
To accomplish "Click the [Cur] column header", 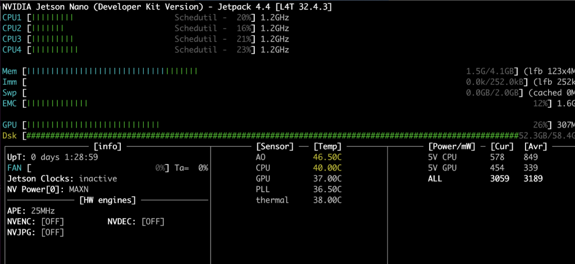I will pyautogui.click(x=503, y=147).
